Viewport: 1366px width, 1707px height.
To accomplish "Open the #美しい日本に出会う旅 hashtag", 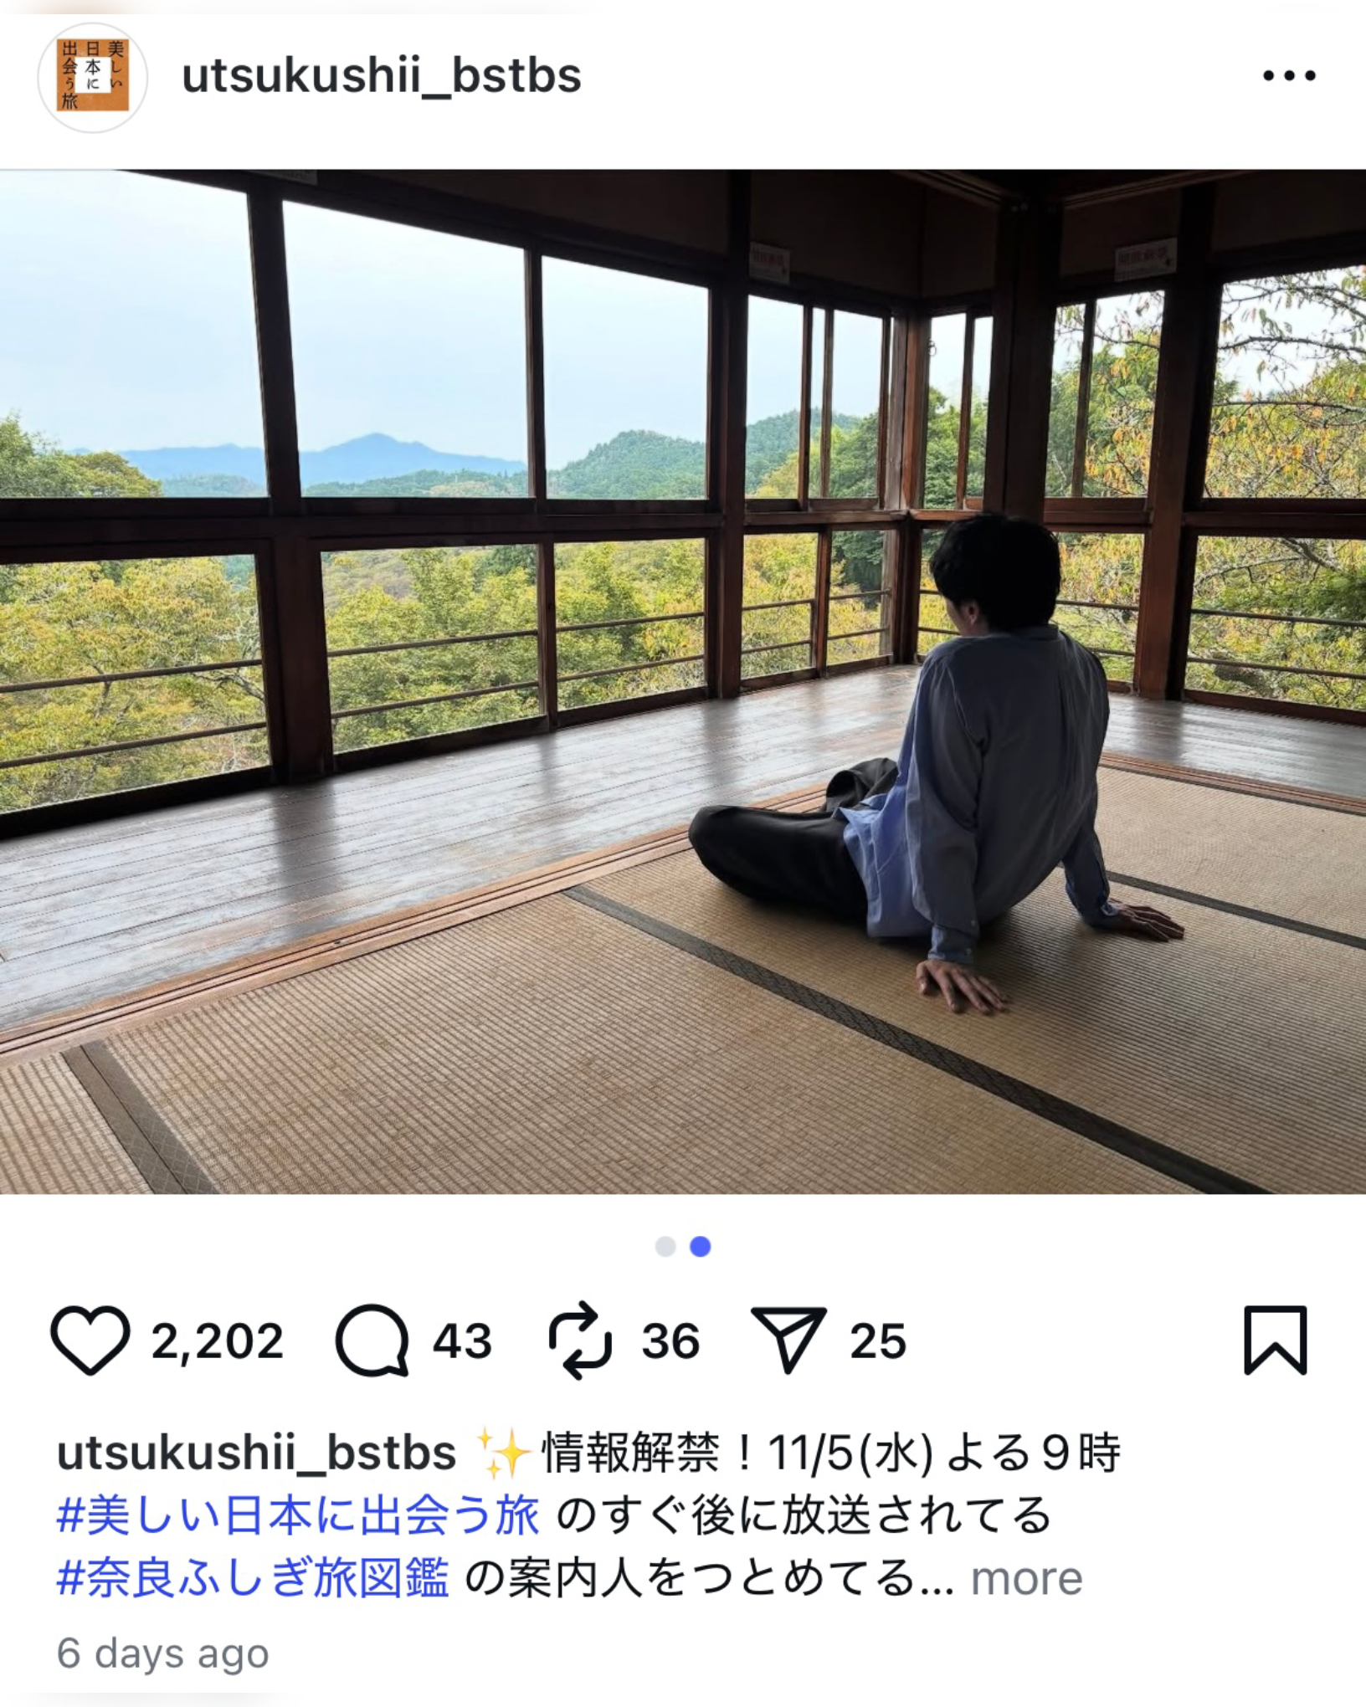I will tap(298, 1515).
